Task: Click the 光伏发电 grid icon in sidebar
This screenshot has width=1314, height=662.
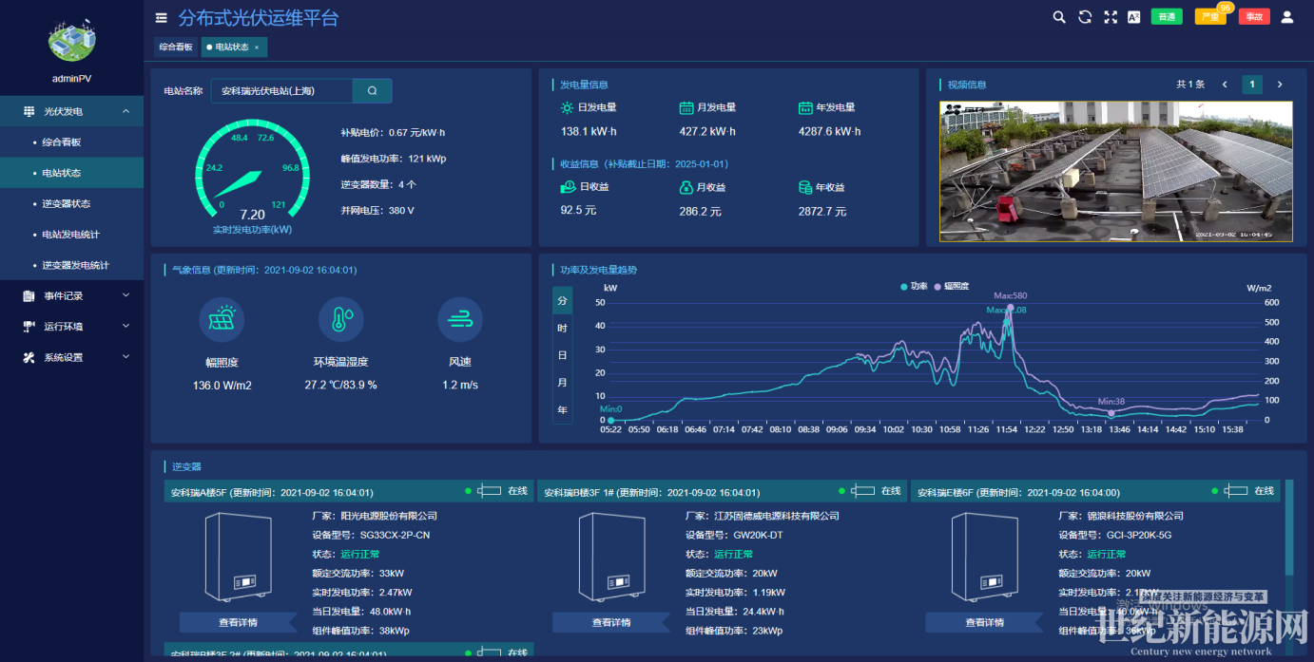Action: pyautogui.click(x=29, y=111)
